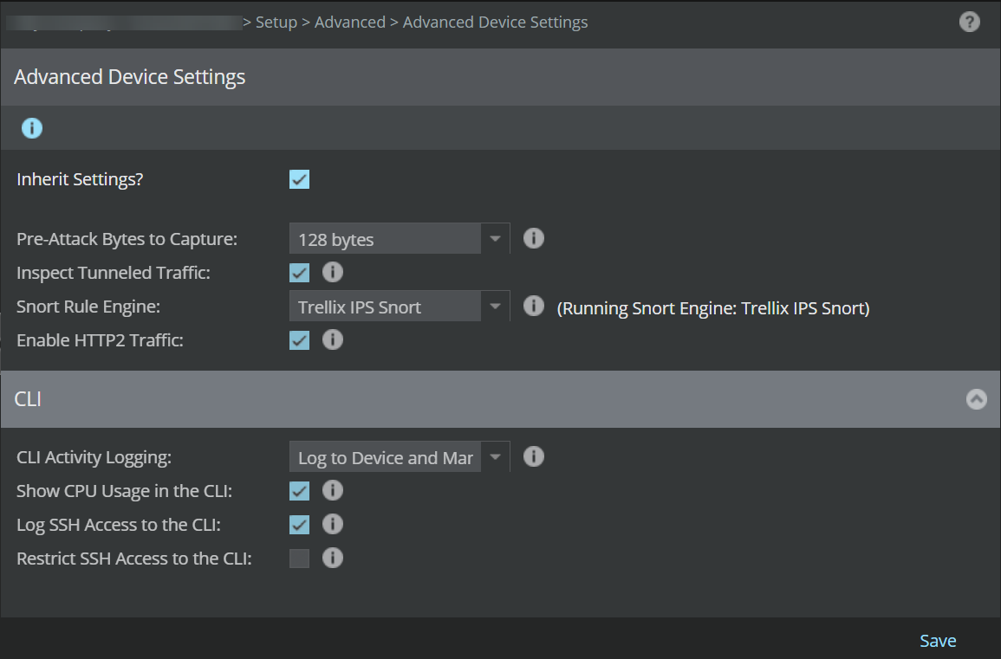Show info for Pre-Attack Bytes to Capture
This screenshot has height=659, width=1001.
pyautogui.click(x=534, y=239)
